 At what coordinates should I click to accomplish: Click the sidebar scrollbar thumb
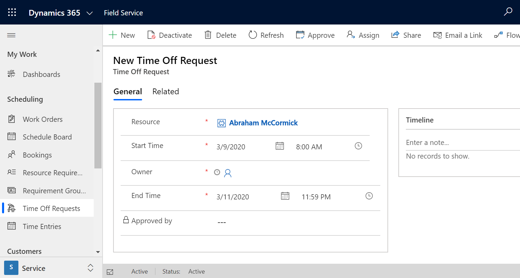[x=98, y=126]
